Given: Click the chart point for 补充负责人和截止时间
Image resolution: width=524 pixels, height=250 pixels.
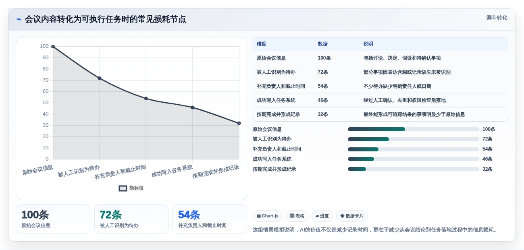Looking at the screenshot, I should pyautogui.click(x=146, y=99).
